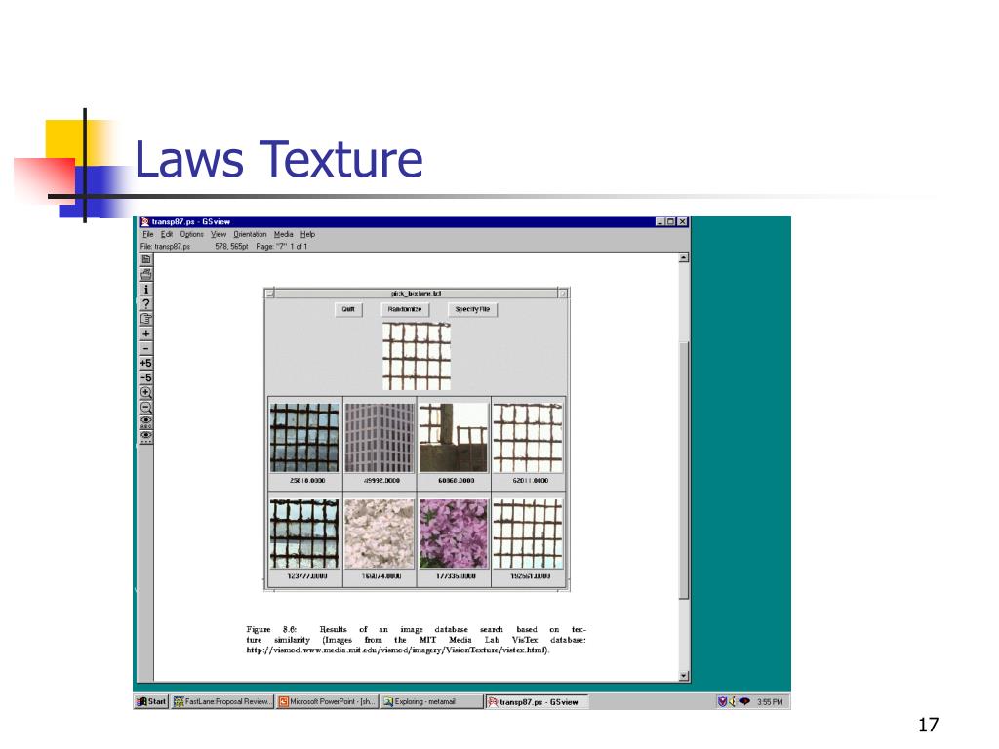
Task: Click the Randomize button
Action: [405, 309]
